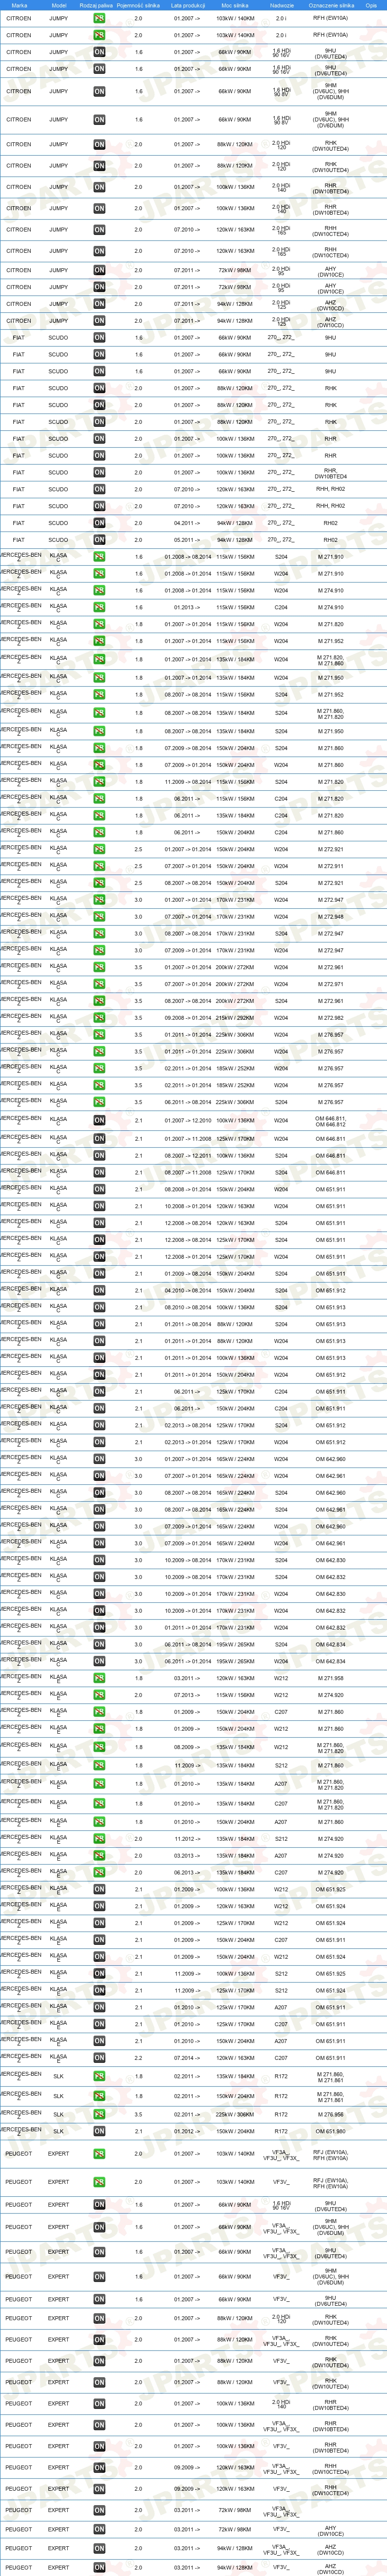387x2576 pixels.
Task: Select petrol icon for engine M 272.982
Action: [x=99, y=1018]
